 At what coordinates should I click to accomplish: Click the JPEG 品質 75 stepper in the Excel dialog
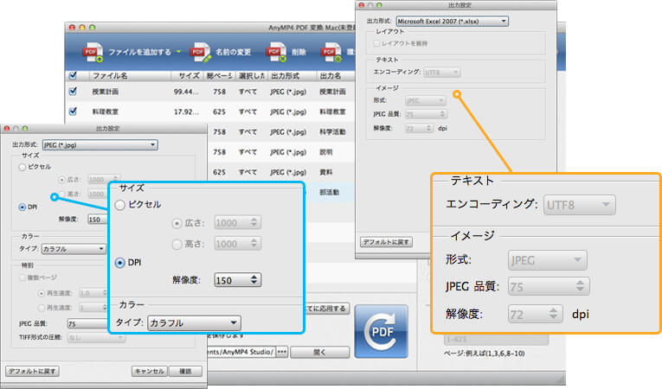coord(442,114)
